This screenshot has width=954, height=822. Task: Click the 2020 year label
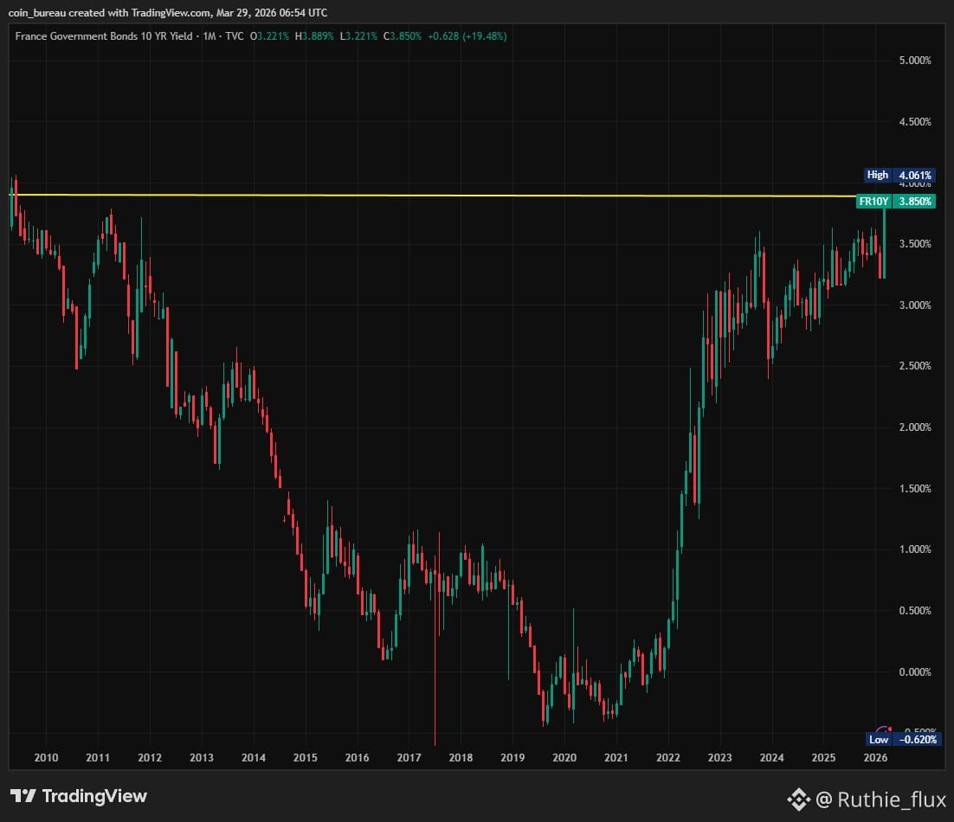(564, 758)
